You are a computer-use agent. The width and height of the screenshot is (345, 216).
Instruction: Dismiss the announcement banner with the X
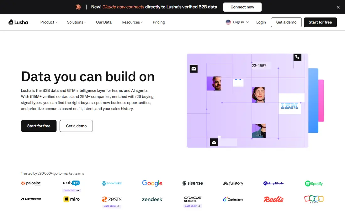click(x=338, y=7)
